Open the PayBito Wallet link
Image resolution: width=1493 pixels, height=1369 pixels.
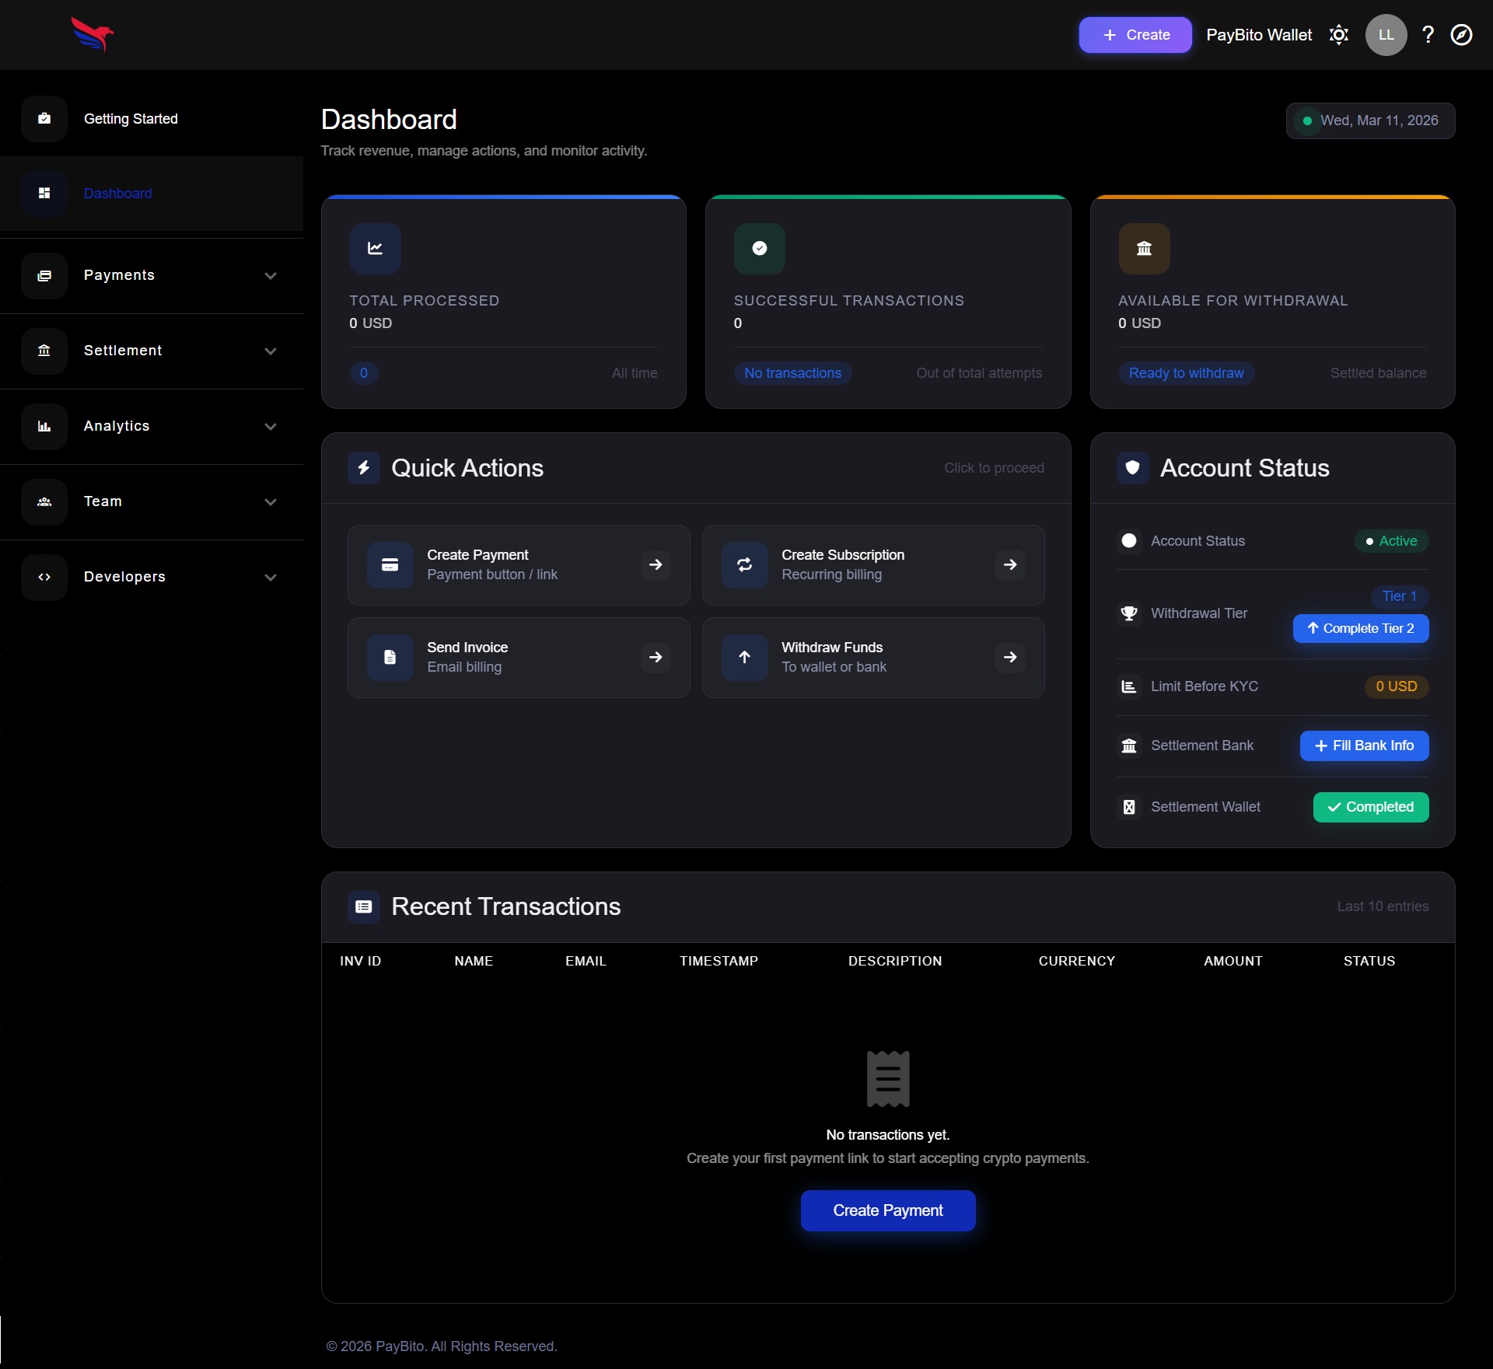point(1259,35)
